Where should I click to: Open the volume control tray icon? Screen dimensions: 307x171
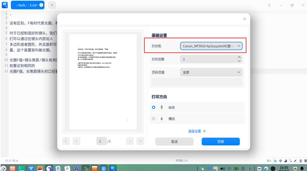coord(223,168)
